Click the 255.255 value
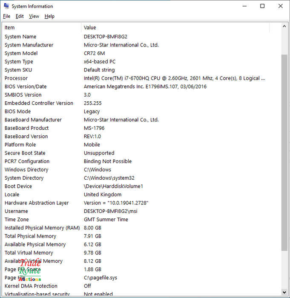 point(92,103)
